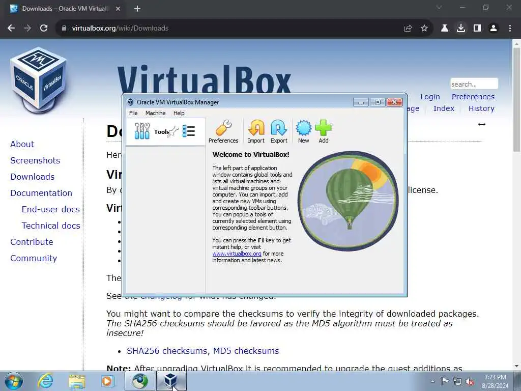Open the Windows Start button
The height and width of the screenshot is (391, 521).
pos(14,381)
